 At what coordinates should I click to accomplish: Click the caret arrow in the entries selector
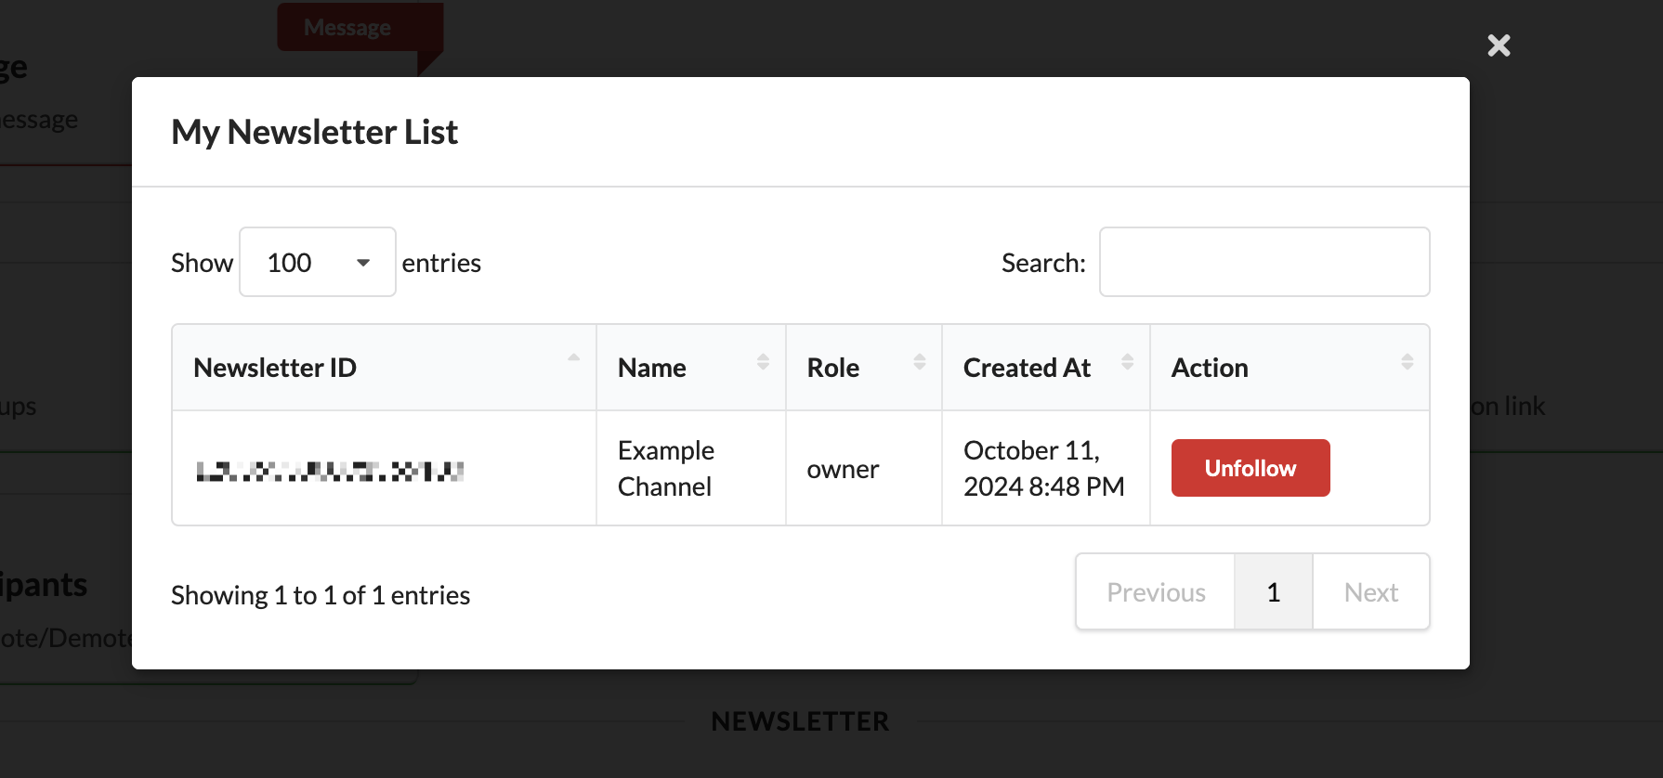pos(363,263)
